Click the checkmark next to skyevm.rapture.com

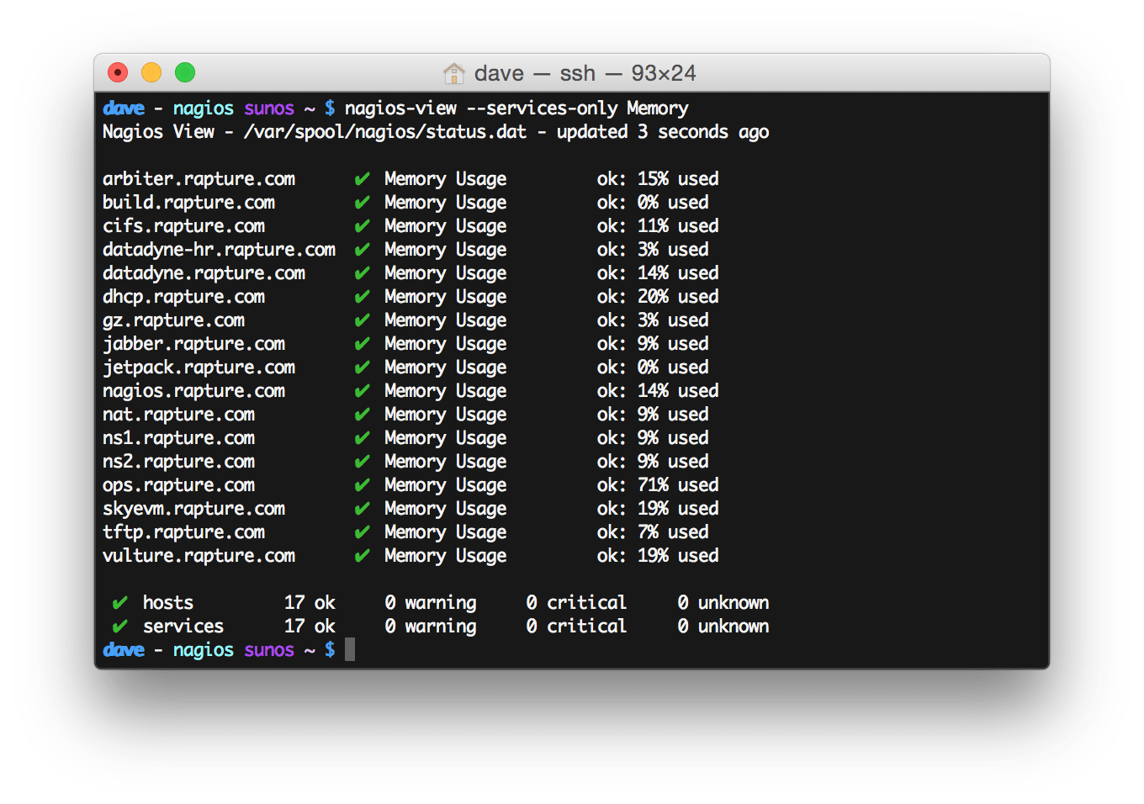363,509
